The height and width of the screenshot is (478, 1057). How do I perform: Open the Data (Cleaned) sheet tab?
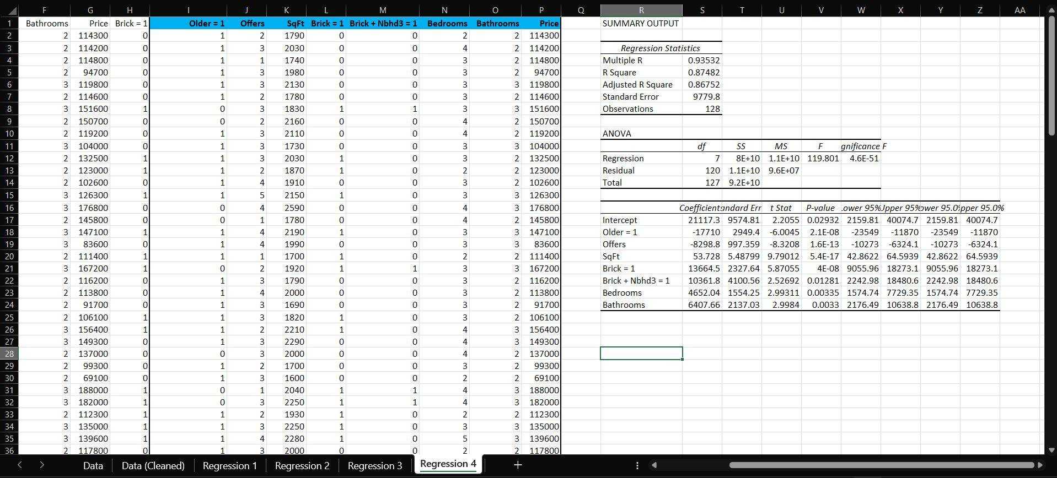[153, 465]
